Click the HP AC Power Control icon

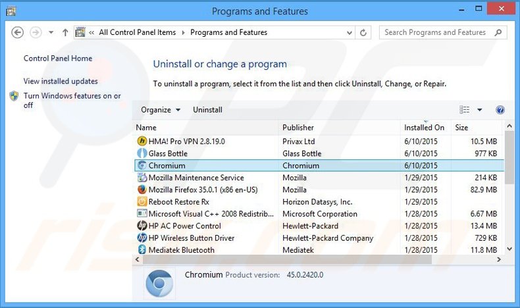pyautogui.click(x=142, y=226)
